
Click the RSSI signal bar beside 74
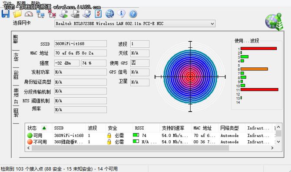pyautogui.click(x=136, y=135)
